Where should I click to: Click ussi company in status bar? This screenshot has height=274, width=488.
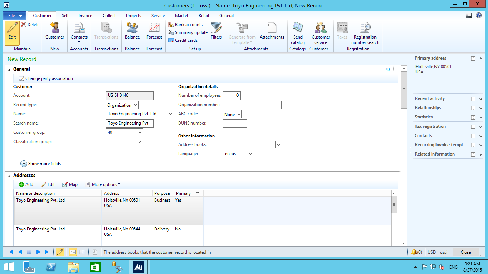(x=444, y=252)
